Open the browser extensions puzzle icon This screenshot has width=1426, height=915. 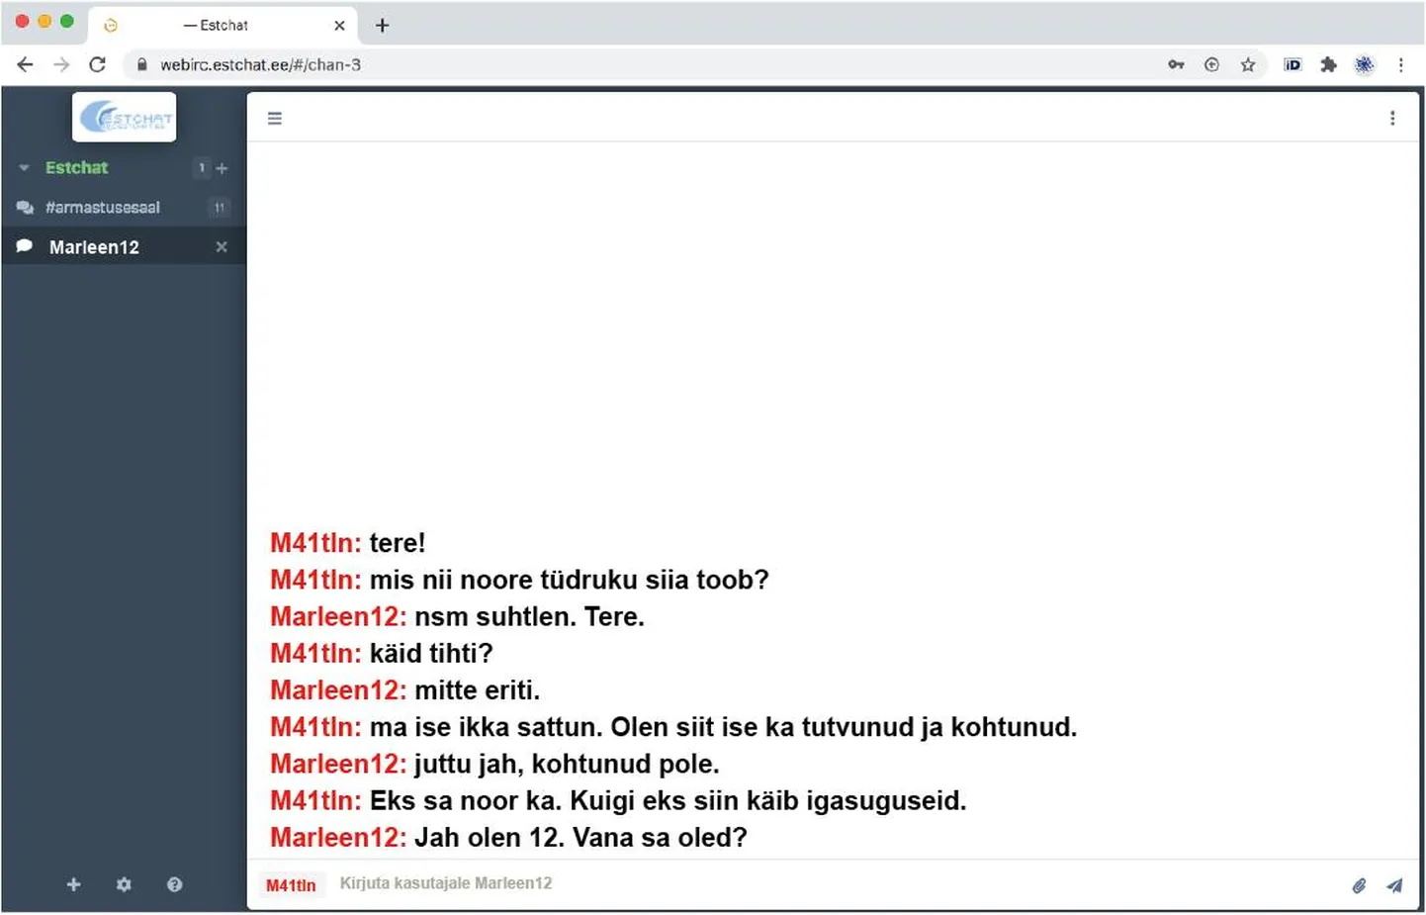click(1328, 65)
